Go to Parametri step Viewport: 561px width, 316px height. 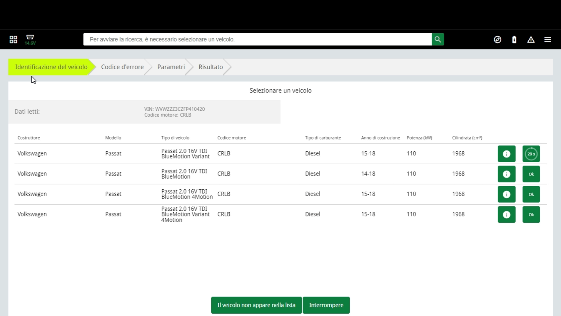(x=171, y=67)
